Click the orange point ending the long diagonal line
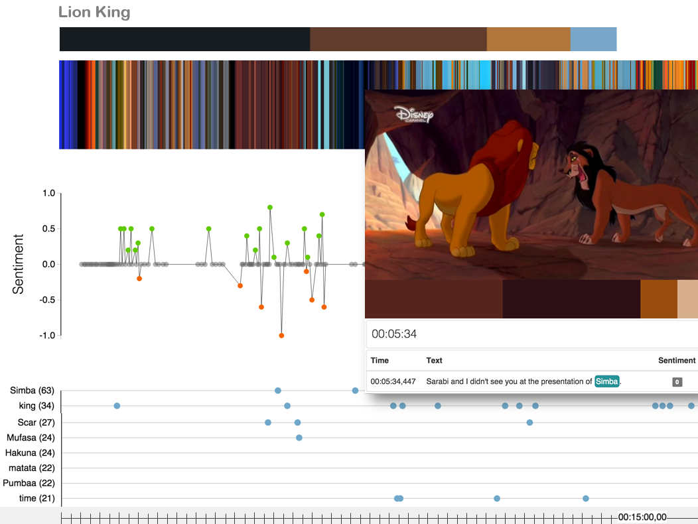The image size is (698, 524). pyautogui.click(x=240, y=286)
